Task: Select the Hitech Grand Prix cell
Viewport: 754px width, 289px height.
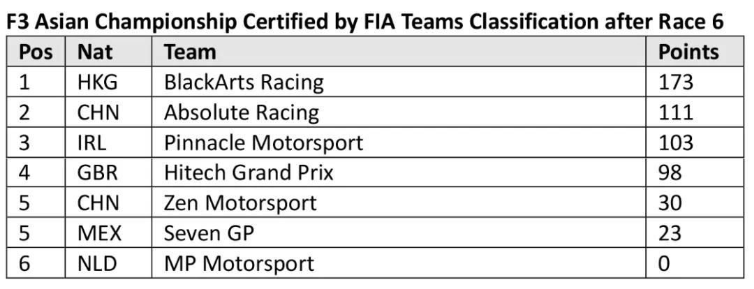Action: click(249, 172)
